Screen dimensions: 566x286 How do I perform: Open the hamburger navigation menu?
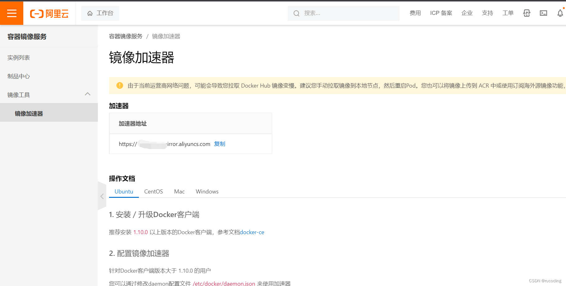pyautogui.click(x=11, y=13)
